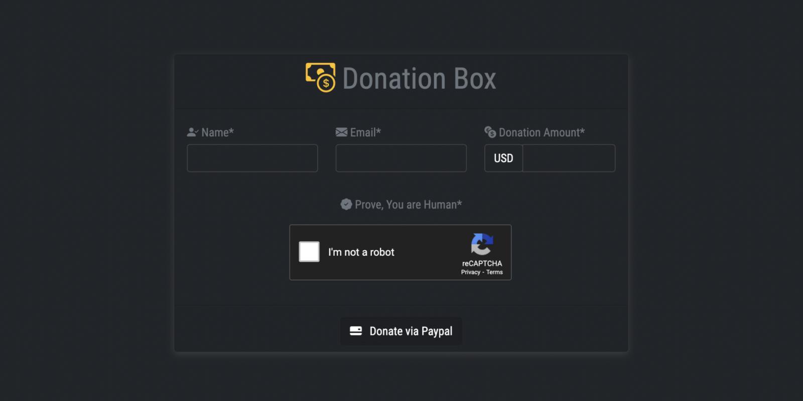
Task: Click the 'Name*' field label
Action: [217, 132]
